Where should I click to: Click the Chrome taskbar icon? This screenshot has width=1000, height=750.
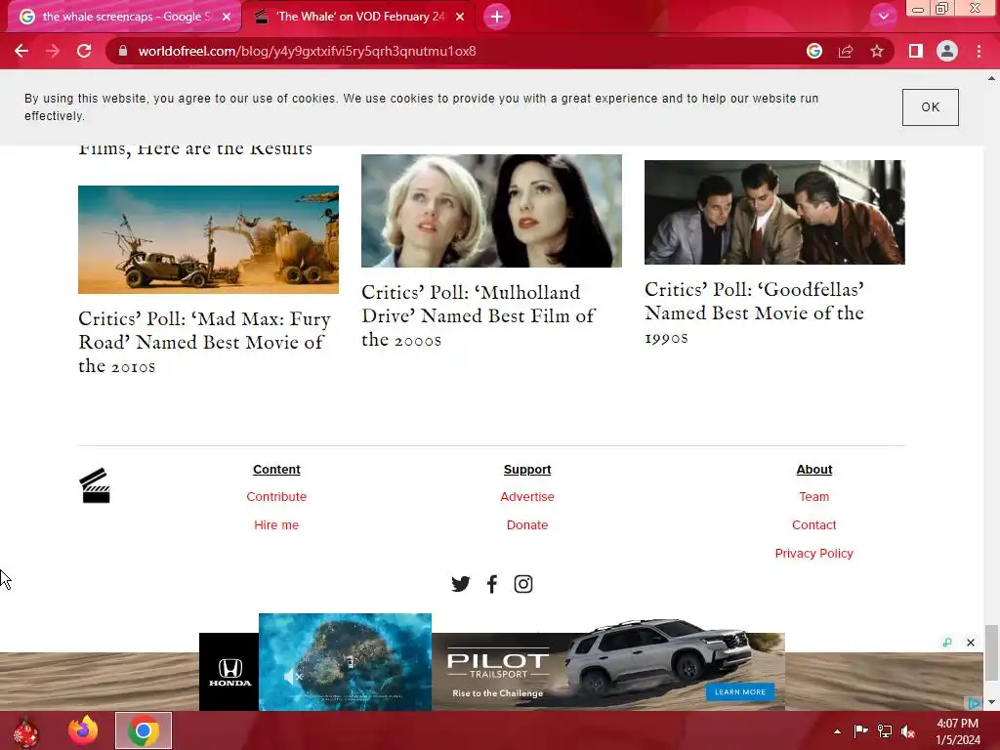(x=144, y=730)
